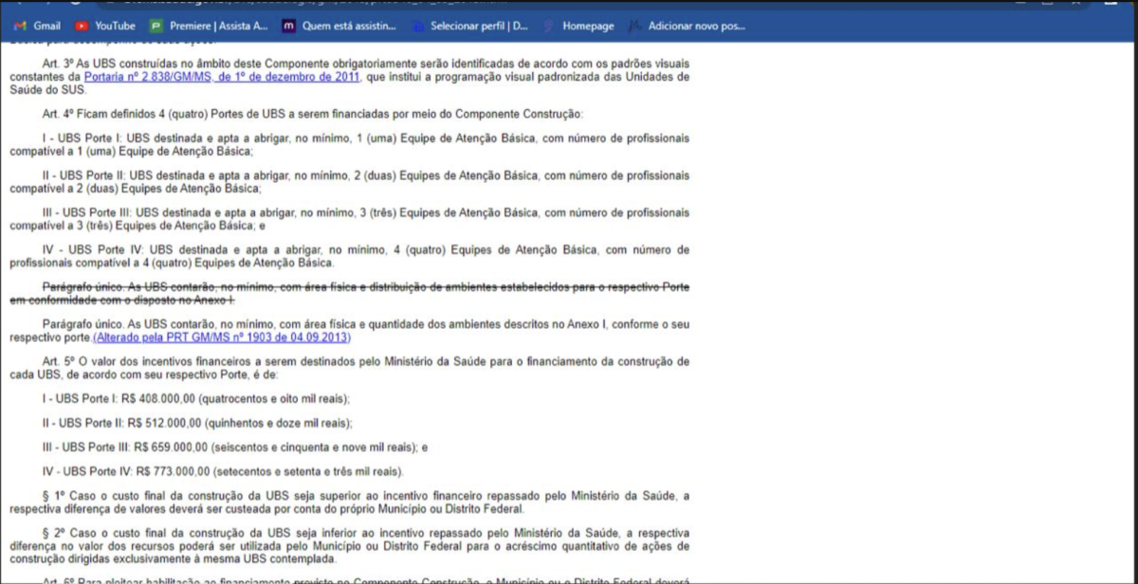The height and width of the screenshot is (584, 1138).
Task: Click the R$ 408.000,00 value line
Action: pos(196,398)
